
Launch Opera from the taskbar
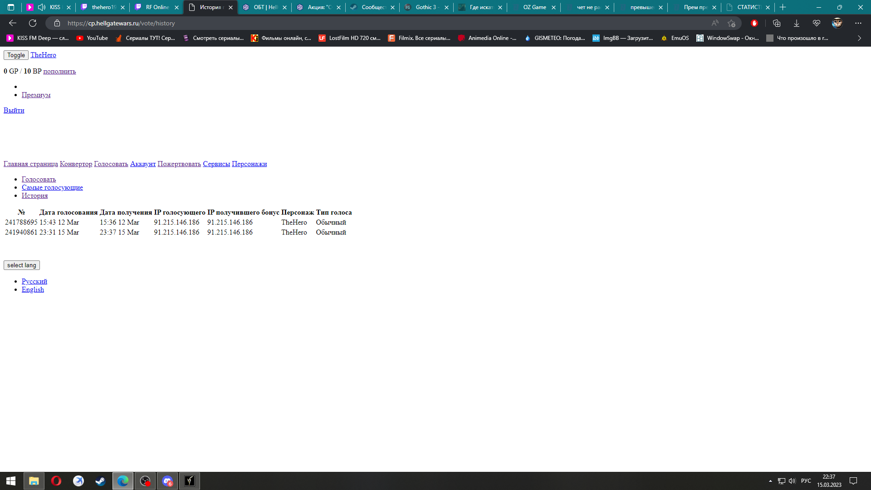point(56,481)
